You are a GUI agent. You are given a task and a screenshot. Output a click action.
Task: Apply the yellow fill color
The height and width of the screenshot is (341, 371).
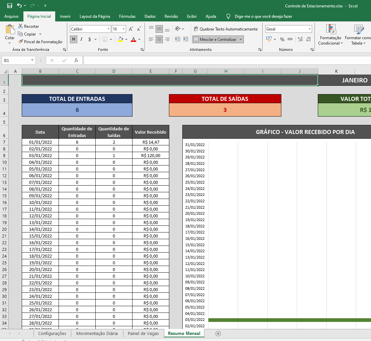tap(121, 40)
